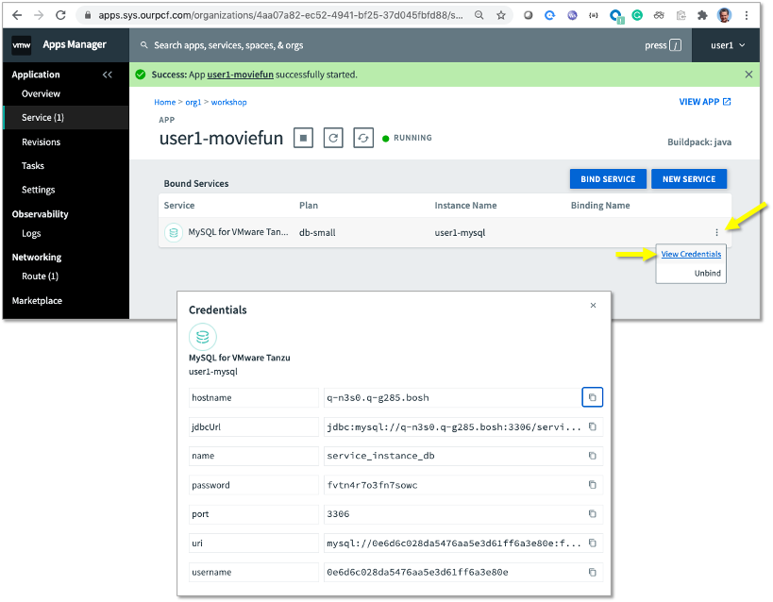Click the BIND SERVICE button
This screenshot has width=773, height=602.
608,179
